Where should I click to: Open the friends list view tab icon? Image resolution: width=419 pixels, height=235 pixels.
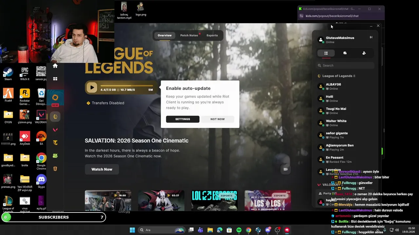coord(326,53)
